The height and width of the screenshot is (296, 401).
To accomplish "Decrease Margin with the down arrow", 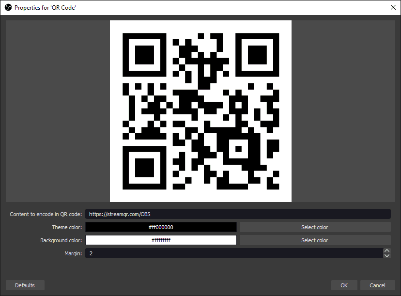I will pyautogui.click(x=387, y=256).
